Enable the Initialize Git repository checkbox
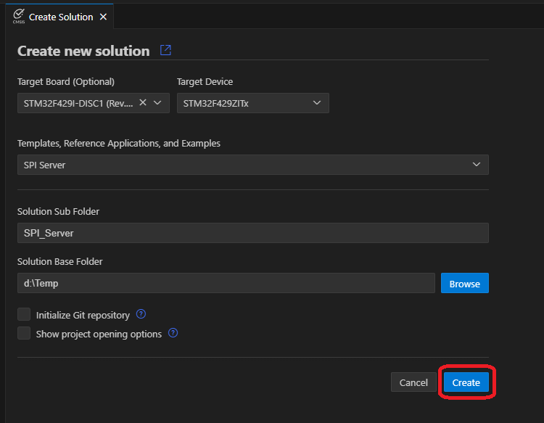544x423 pixels. pos(25,315)
